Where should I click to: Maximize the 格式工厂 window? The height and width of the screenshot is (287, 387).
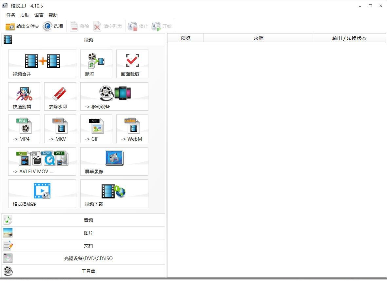click(370, 6)
